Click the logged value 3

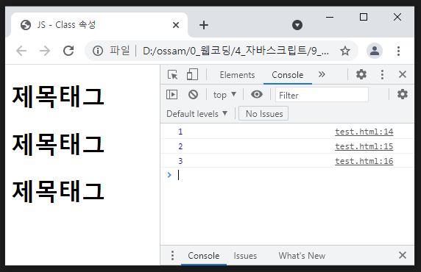click(180, 161)
